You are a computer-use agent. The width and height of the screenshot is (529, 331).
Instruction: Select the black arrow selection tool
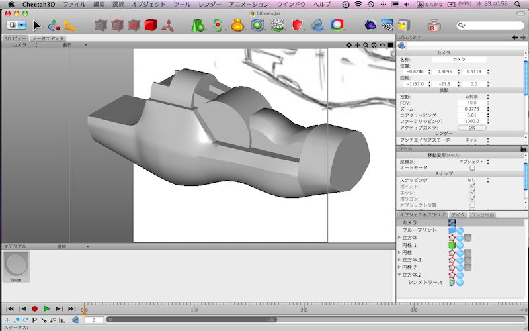point(37,26)
